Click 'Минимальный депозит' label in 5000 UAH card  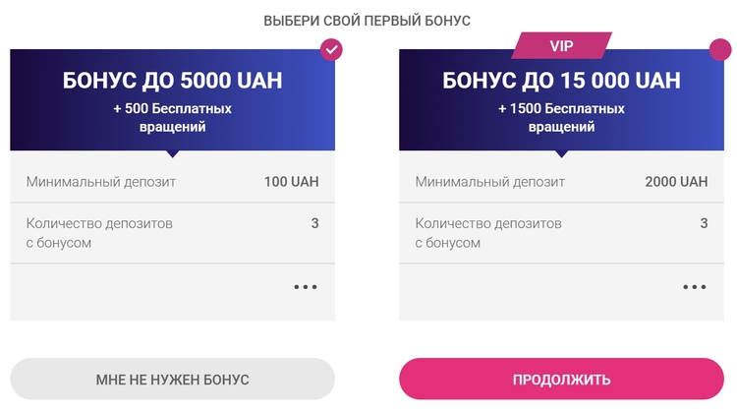tap(101, 182)
